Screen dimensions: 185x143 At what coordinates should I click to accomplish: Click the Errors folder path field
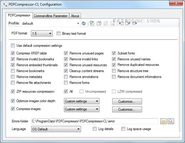point(95,121)
